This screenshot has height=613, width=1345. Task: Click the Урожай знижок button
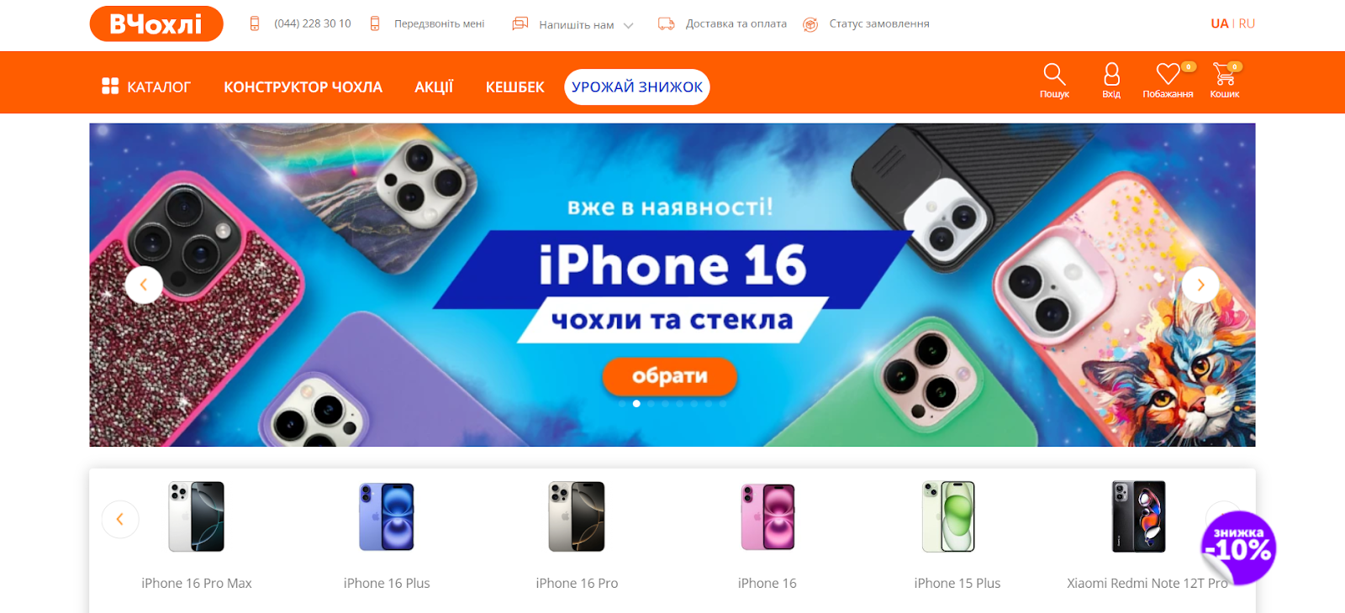pos(637,87)
